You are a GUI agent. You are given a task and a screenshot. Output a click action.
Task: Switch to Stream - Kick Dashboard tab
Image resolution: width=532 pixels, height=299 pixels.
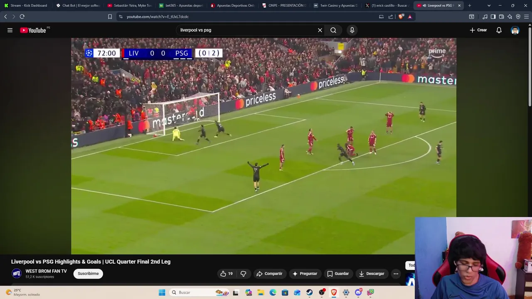click(26, 5)
